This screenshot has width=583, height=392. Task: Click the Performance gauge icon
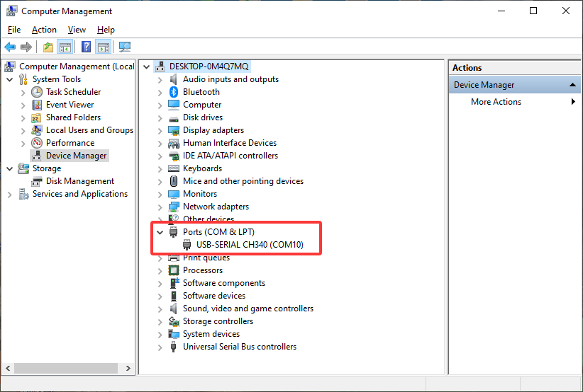(37, 143)
